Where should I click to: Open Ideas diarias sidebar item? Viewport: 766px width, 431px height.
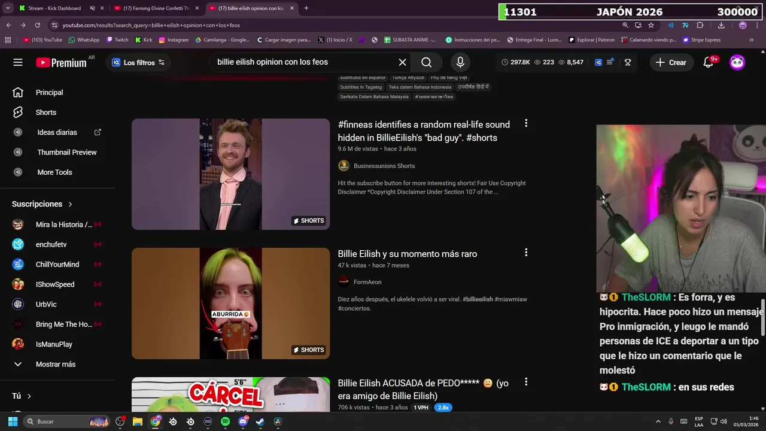tap(57, 132)
